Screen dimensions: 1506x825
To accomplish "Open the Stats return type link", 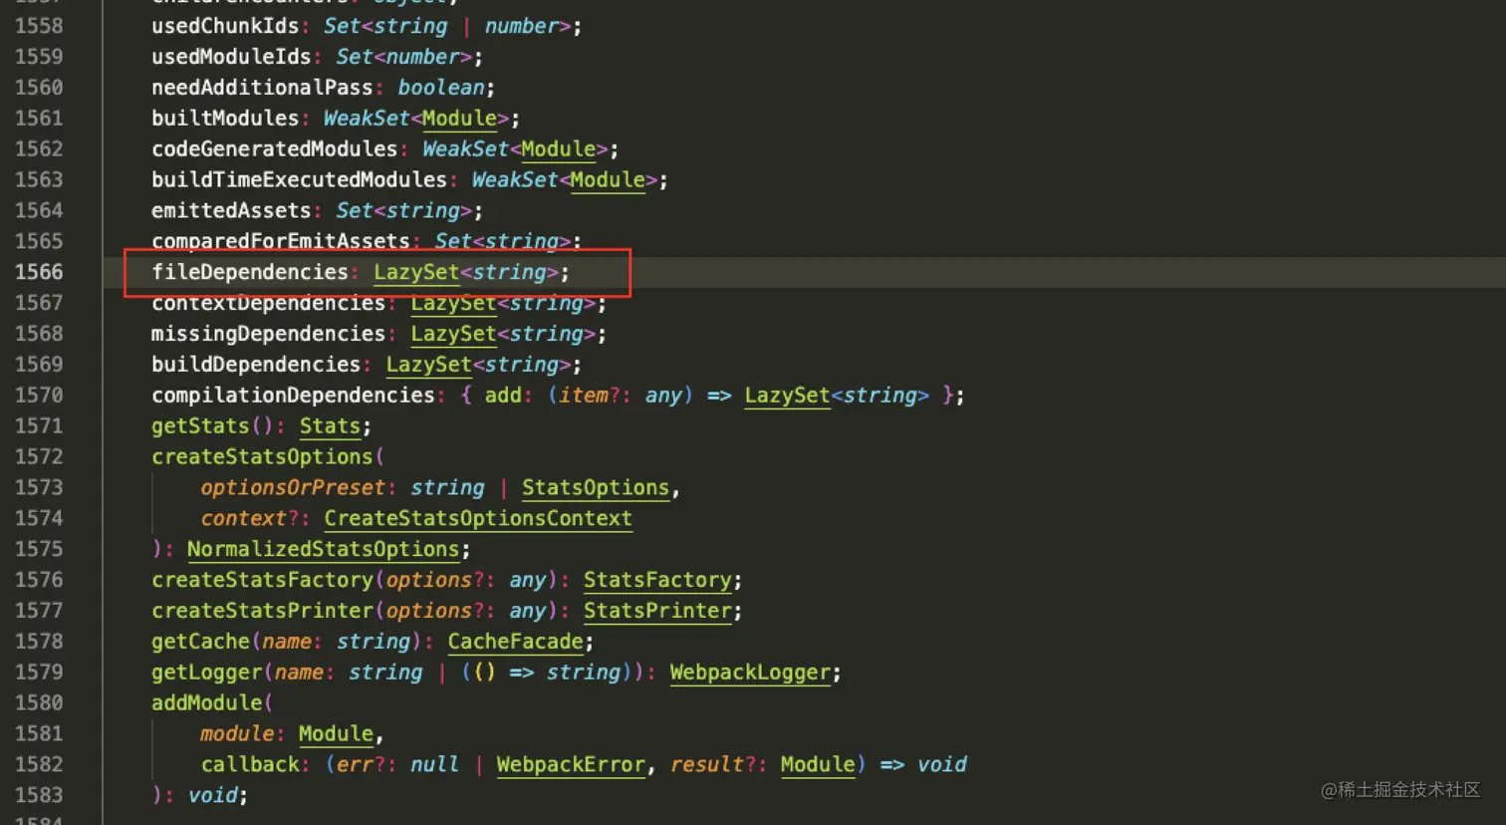I will click(330, 426).
